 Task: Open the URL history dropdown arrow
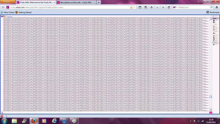[x=135, y=7]
